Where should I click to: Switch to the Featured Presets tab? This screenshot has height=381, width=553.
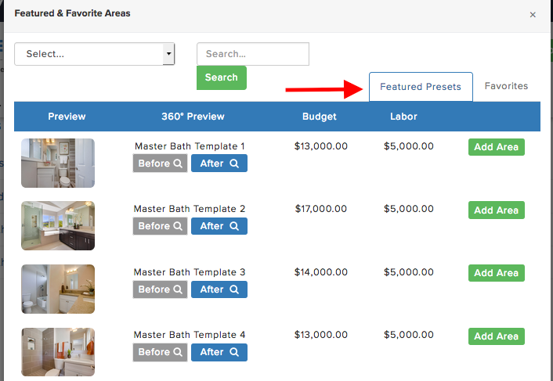point(421,87)
